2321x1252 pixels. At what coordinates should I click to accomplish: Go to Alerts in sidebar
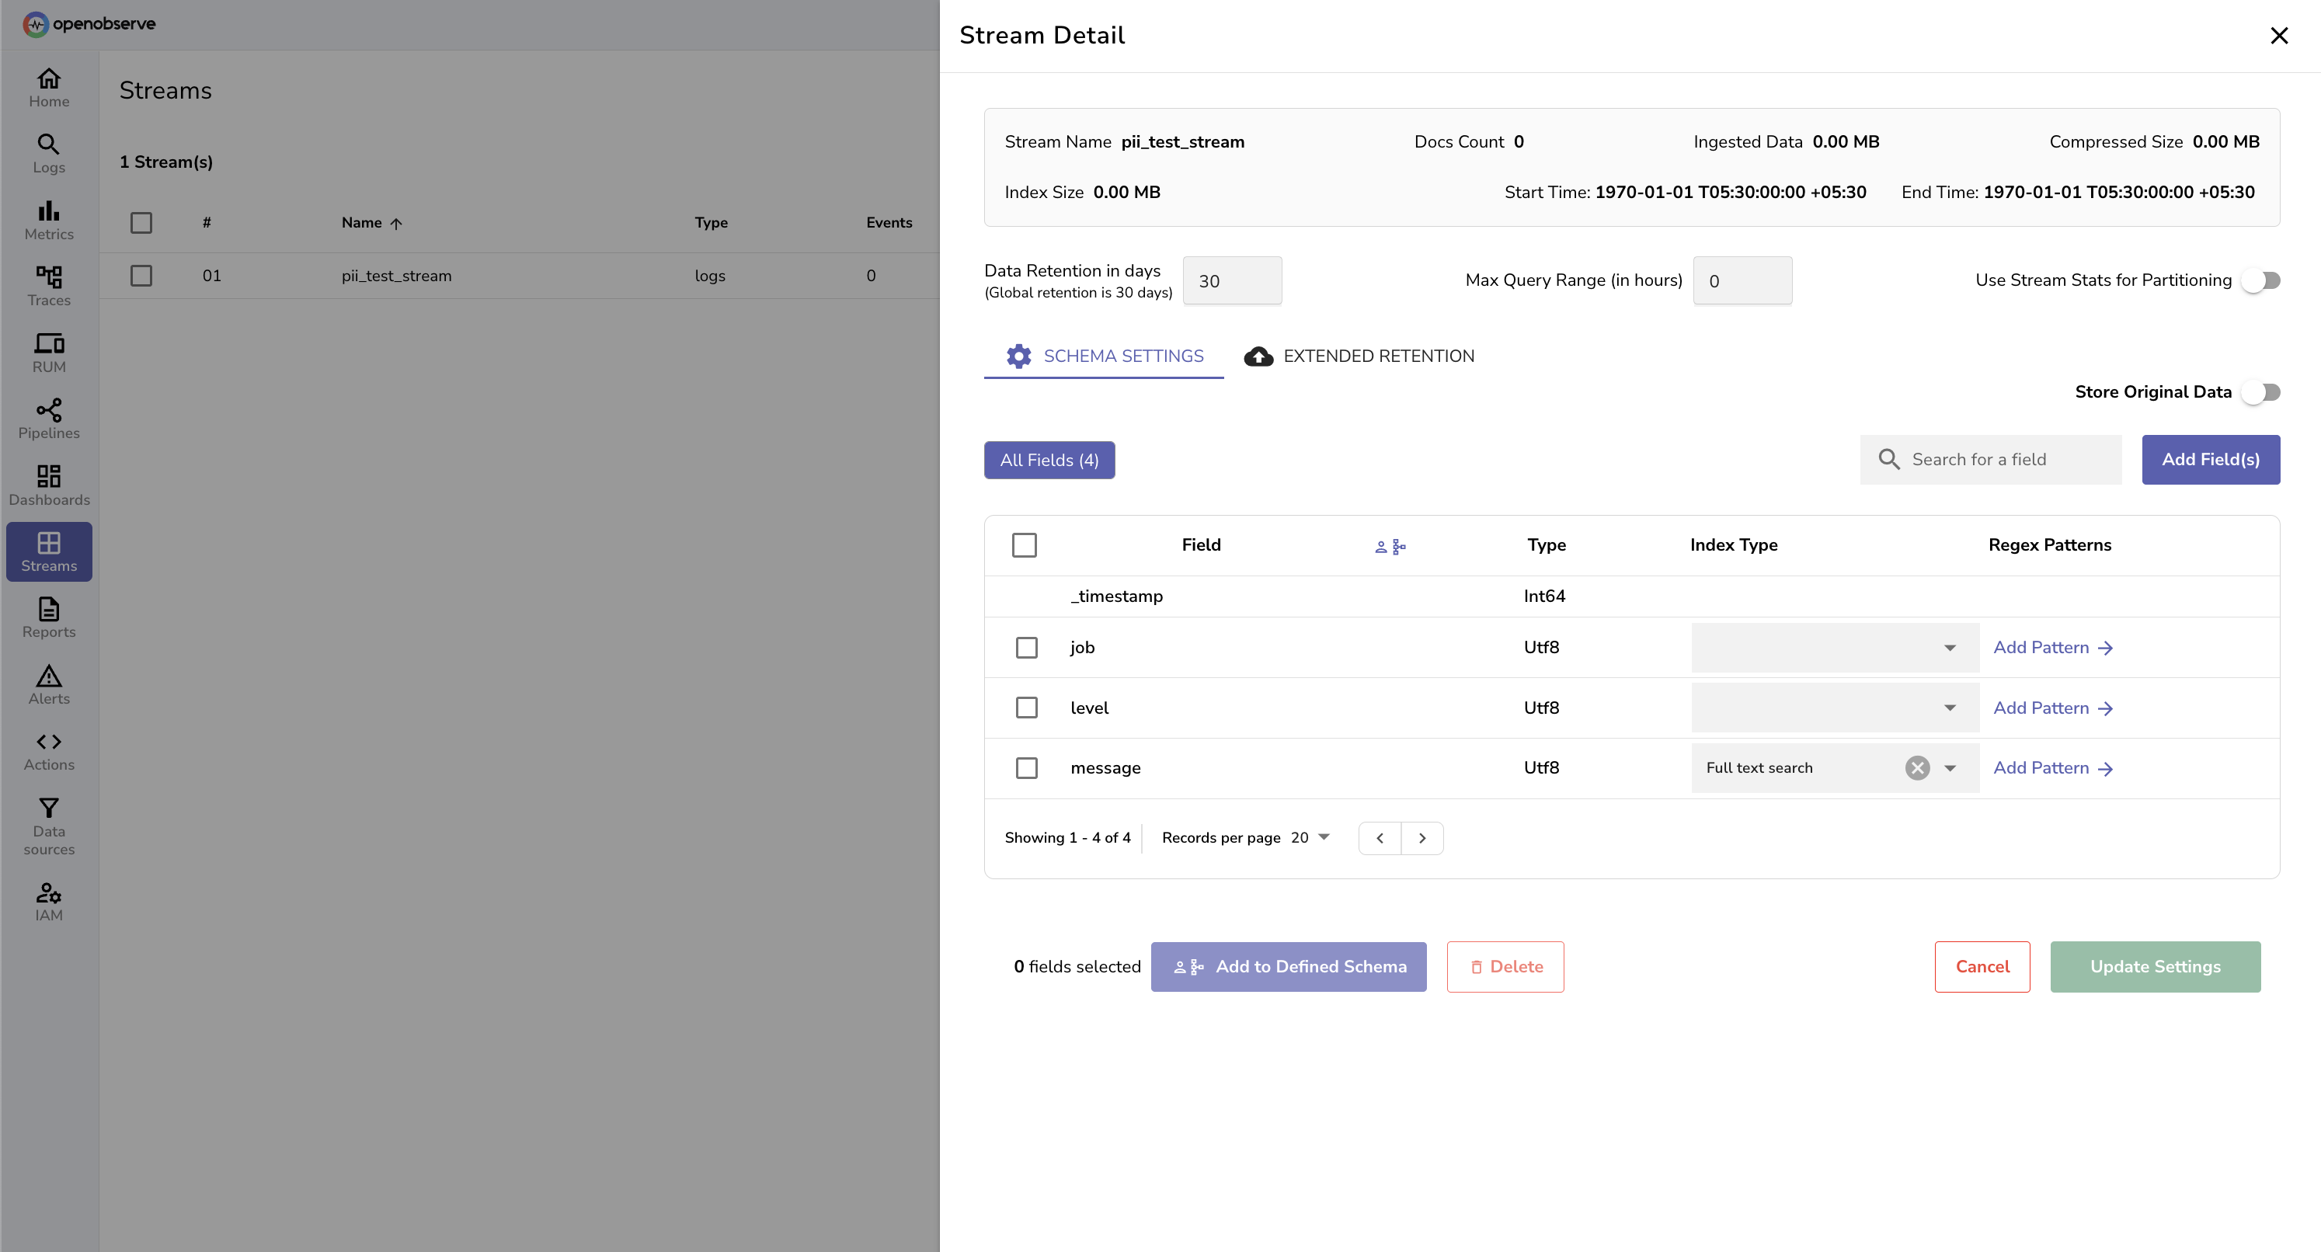[x=49, y=684]
